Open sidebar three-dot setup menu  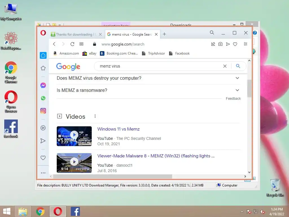click(43, 173)
